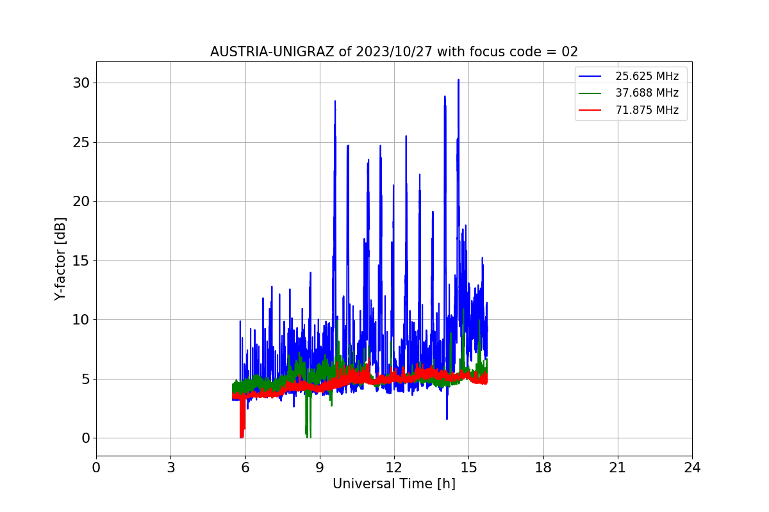Click x-axis tick label 6
The height and width of the screenshot is (512, 769).
pyautogui.click(x=245, y=468)
